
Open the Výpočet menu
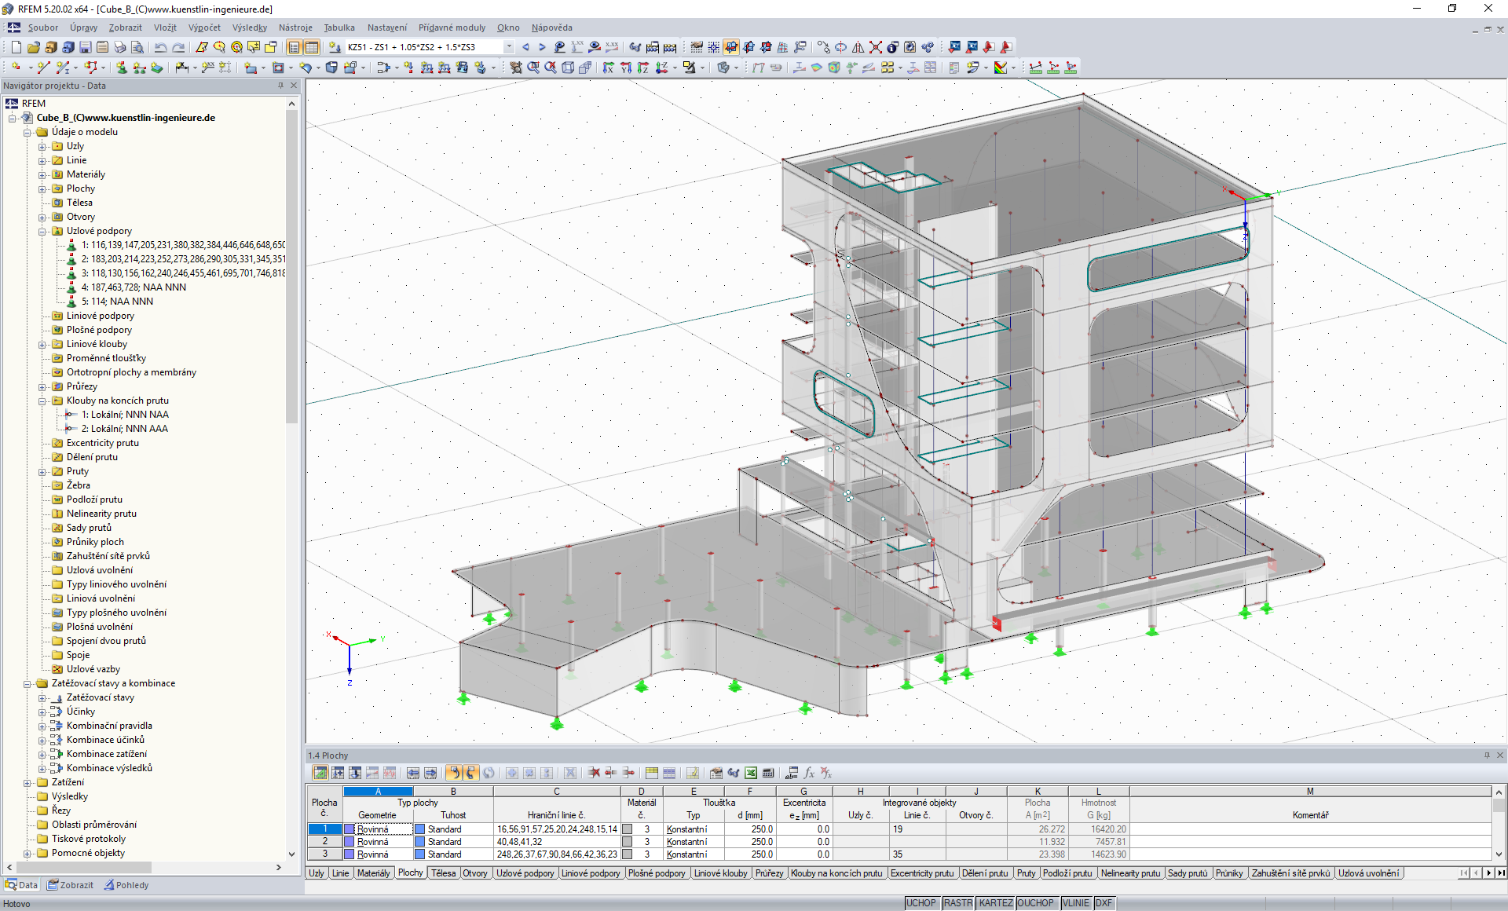coord(192,27)
